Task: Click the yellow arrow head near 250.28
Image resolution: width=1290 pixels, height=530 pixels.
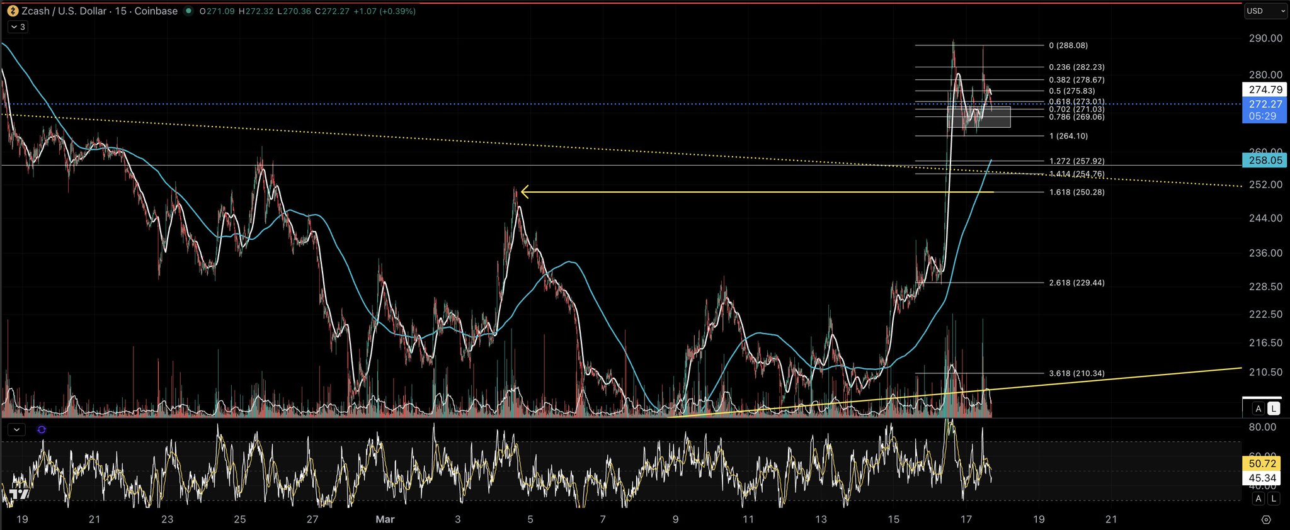Action: coord(524,192)
